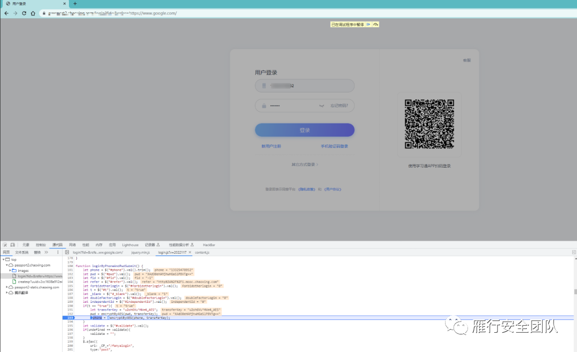
Task: Click the browser forward arrow
Action: coord(15,13)
